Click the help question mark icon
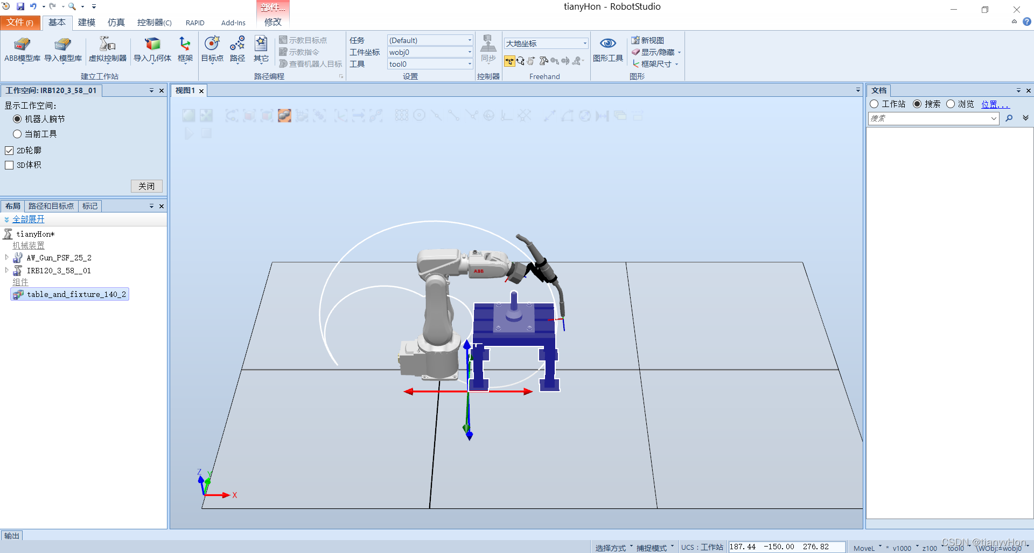The image size is (1034, 553). point(1027,22)
